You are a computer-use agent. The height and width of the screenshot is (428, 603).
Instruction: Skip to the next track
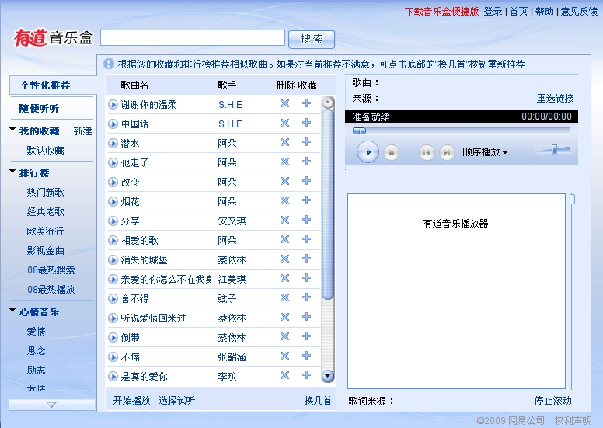(x=447, y=153)
